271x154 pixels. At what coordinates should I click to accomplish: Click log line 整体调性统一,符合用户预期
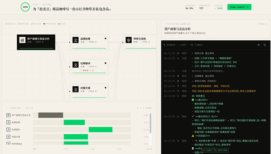pos(208,104)
